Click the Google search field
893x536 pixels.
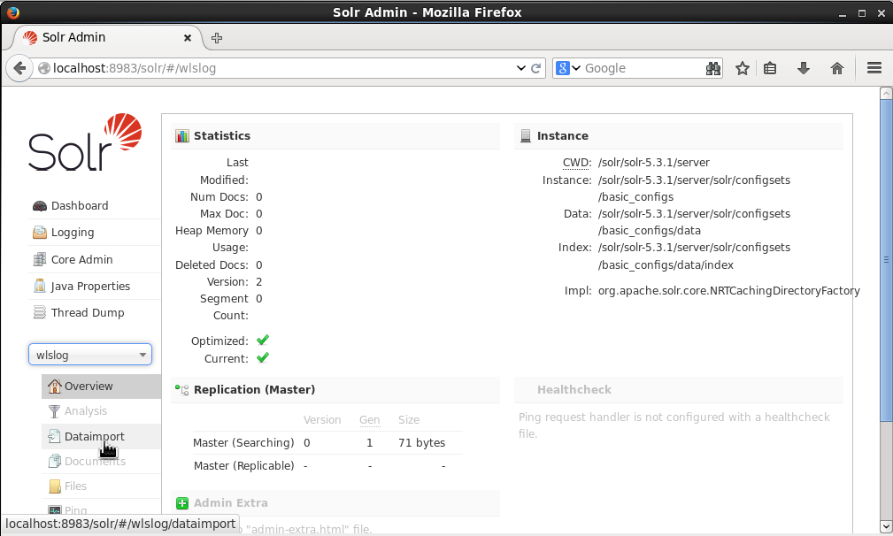coord(643,68)
